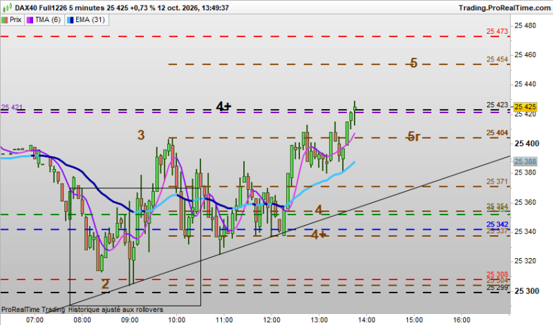Click the 25 371 level label
Viewport: 553px width, 325px height.
497,181
